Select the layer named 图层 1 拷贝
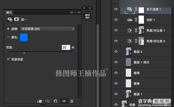The height and width of the screenshot is (107, 174). pos(142,62)
